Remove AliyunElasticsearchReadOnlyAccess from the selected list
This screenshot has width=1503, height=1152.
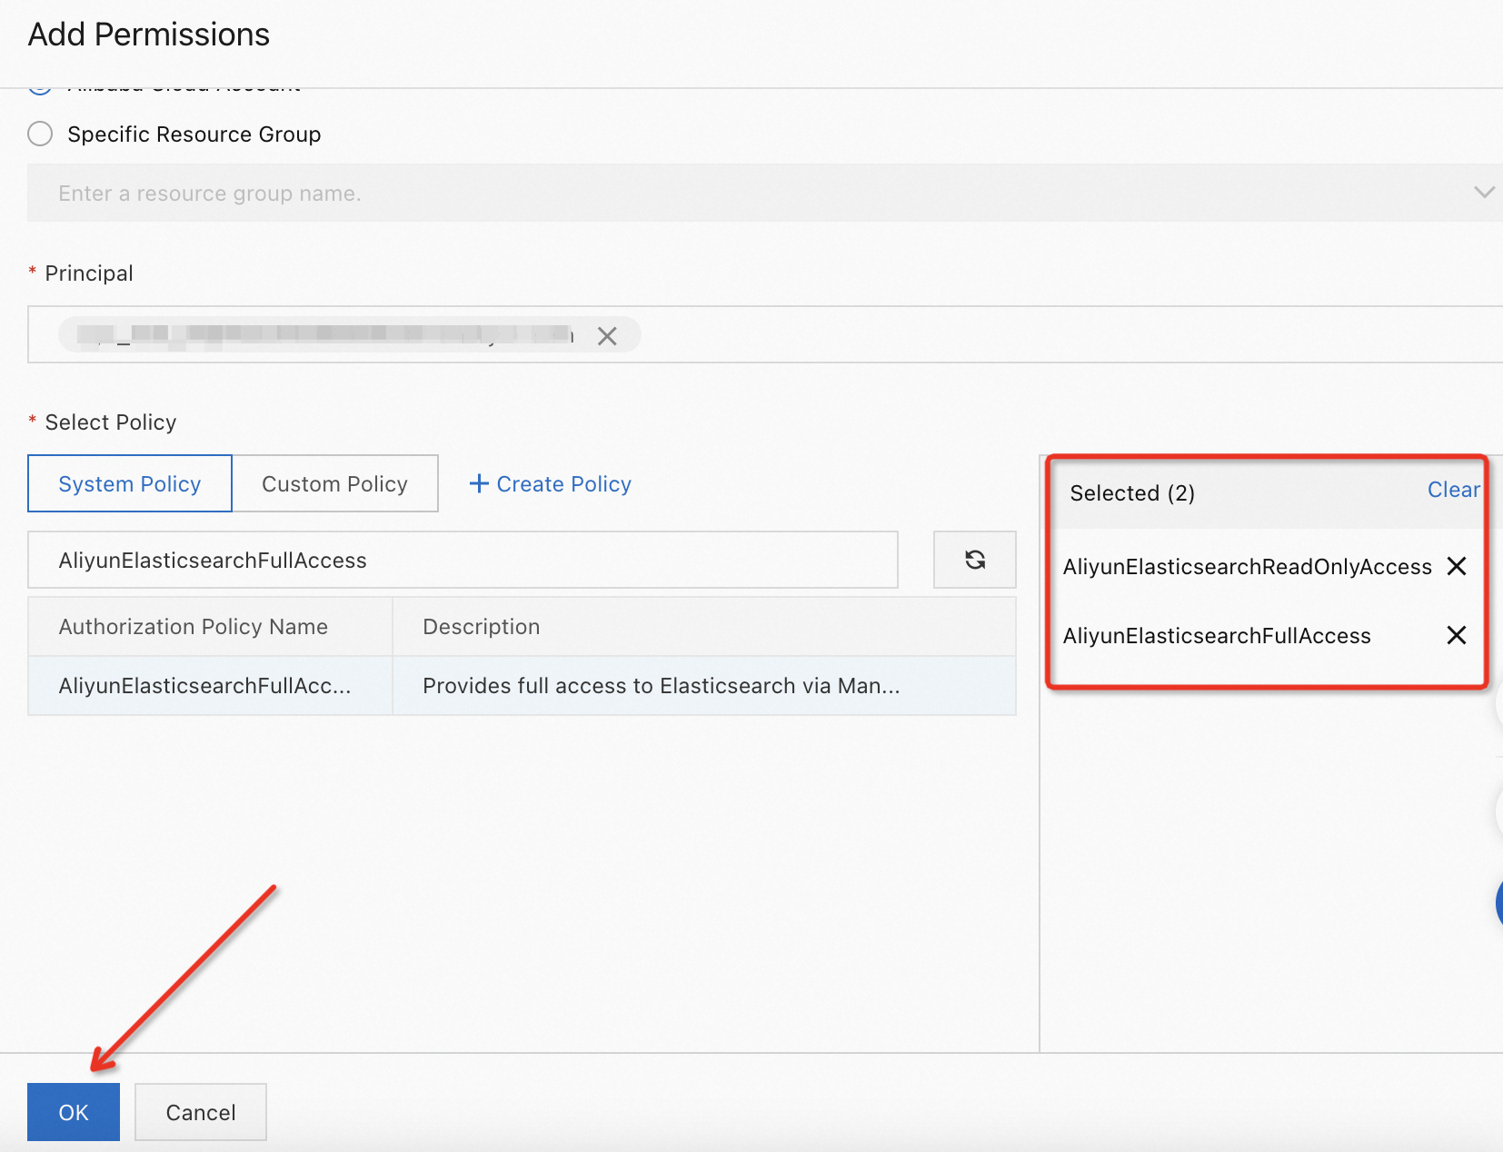(1456, 566)
